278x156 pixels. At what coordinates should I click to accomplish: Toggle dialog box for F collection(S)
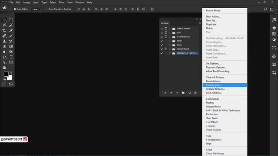point(166,37)
